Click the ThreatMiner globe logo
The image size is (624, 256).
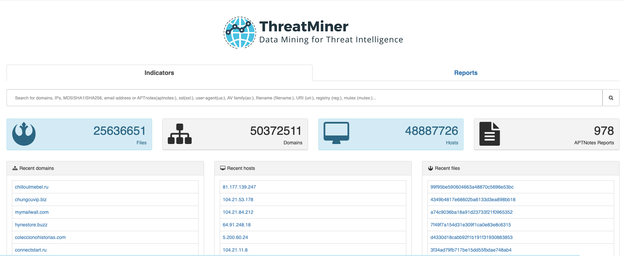[240, 33]
